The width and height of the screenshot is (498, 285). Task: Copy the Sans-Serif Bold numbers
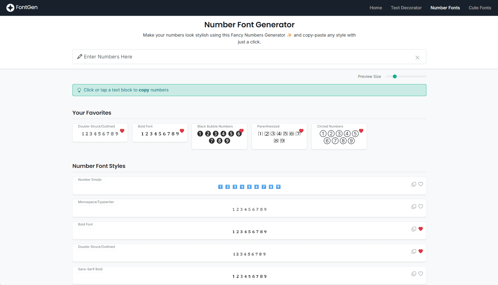point(414,274)
